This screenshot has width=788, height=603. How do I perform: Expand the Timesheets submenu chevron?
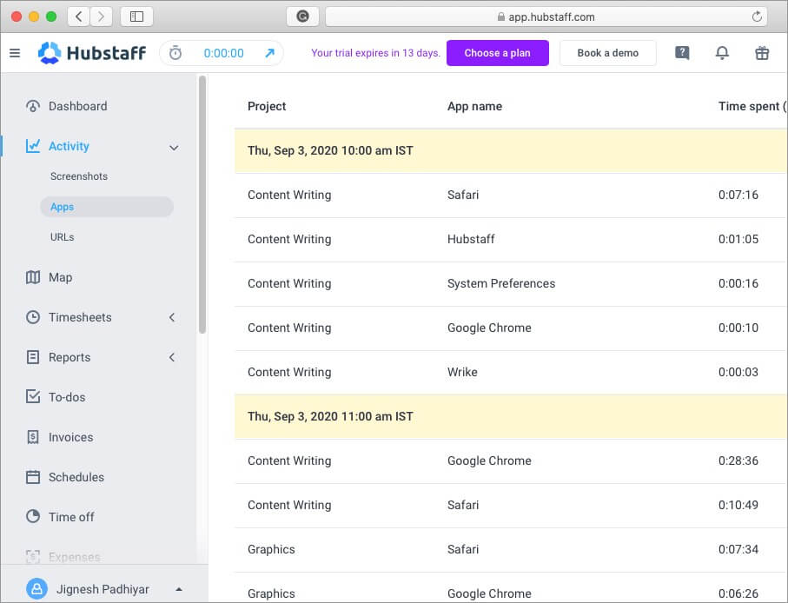tap(172, 317)
